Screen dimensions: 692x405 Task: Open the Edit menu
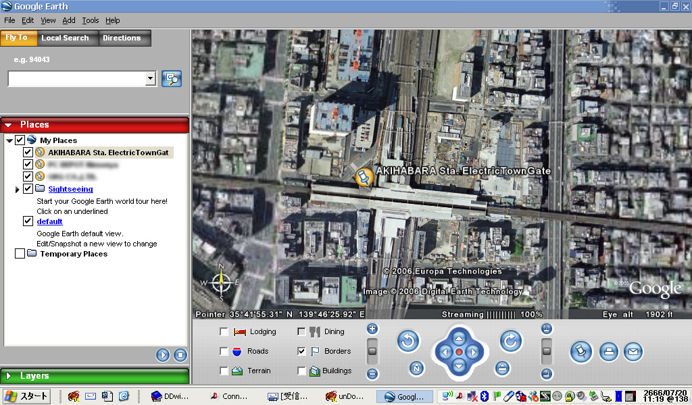[x=28, y=20]
